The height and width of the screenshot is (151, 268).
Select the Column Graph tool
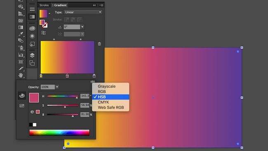point(21,55)
